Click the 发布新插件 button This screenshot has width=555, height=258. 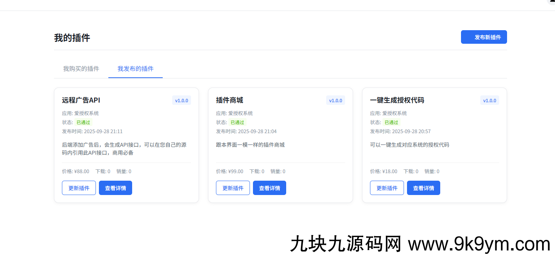(484, 37)
